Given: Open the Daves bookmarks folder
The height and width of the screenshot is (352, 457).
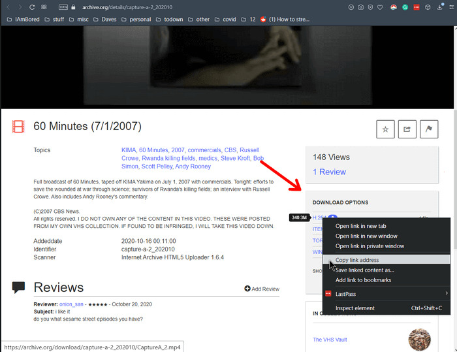Looking at the screenshot, I should coord(105,20).
